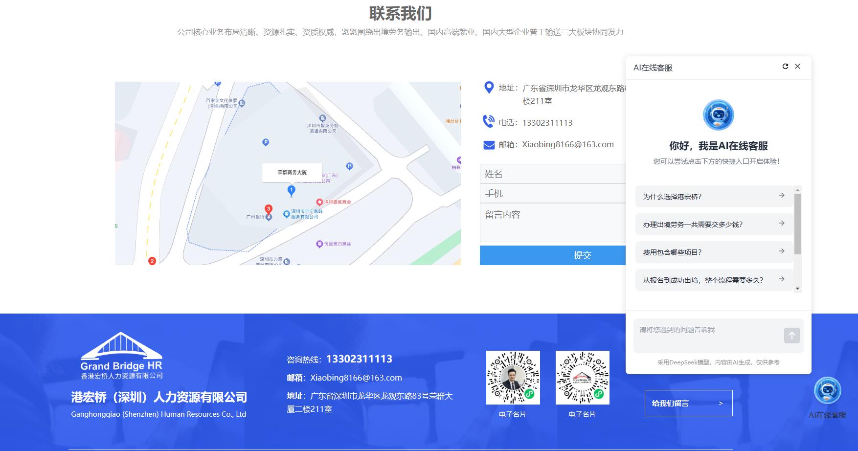Click the 荣群商务大厦 map callout
Viewport: 858px width, 451px height.
tap(292, 173)
